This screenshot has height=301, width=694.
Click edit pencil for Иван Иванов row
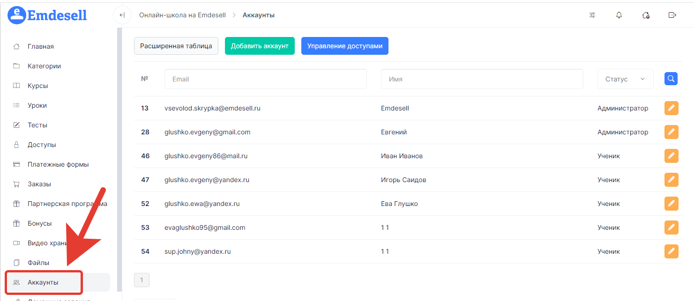(671, 156)
